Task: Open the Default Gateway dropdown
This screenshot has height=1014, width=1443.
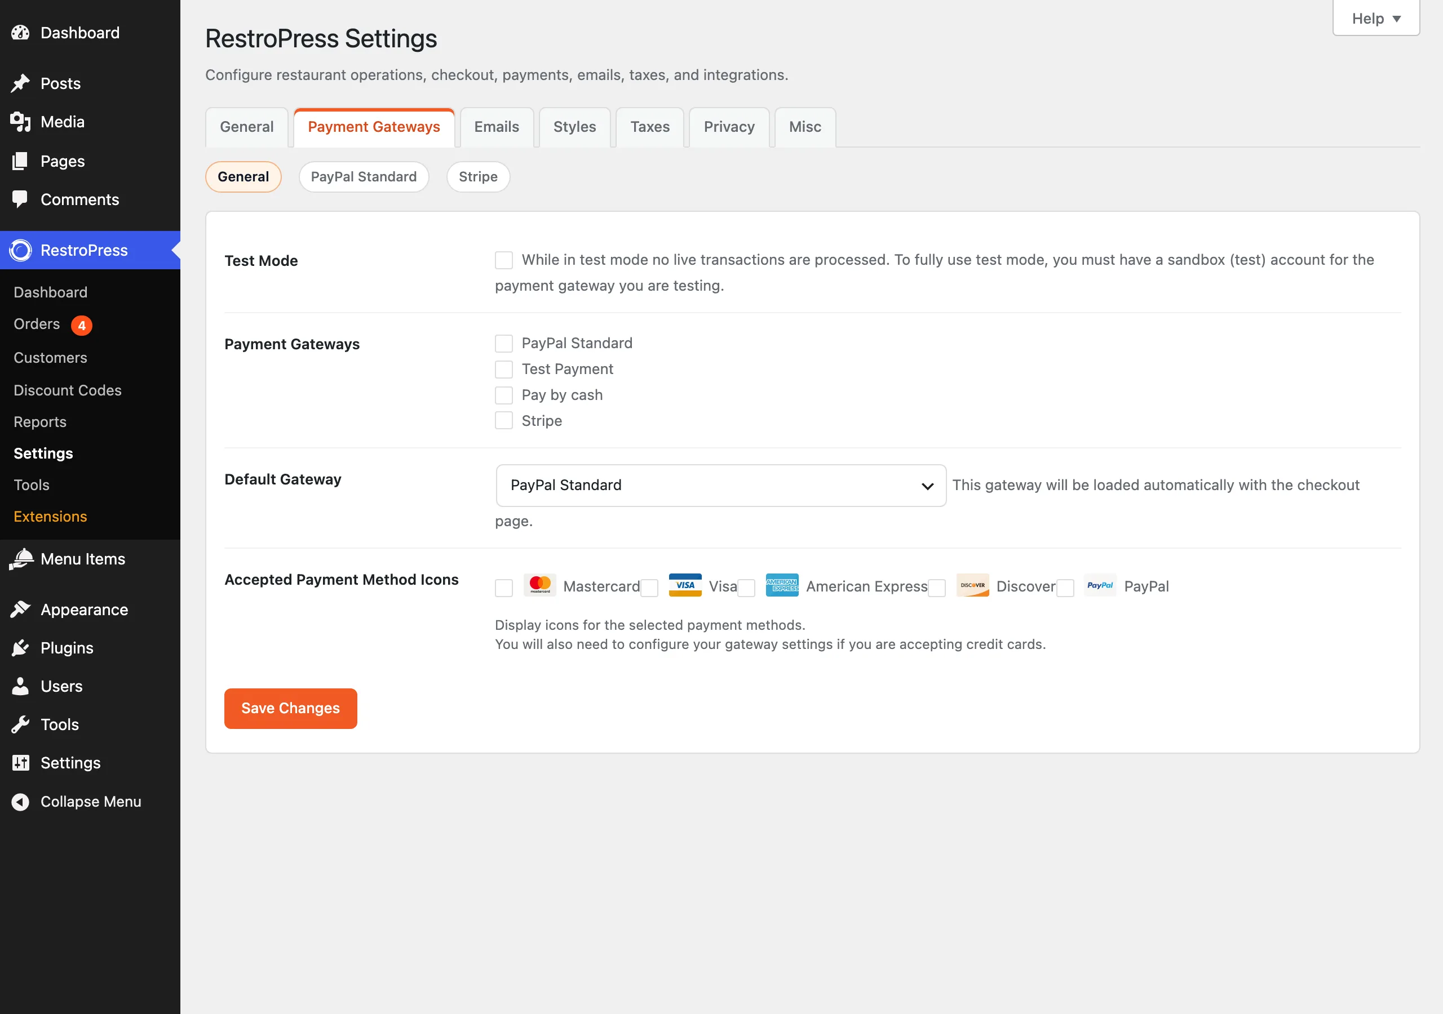Action: click(721, 486)
